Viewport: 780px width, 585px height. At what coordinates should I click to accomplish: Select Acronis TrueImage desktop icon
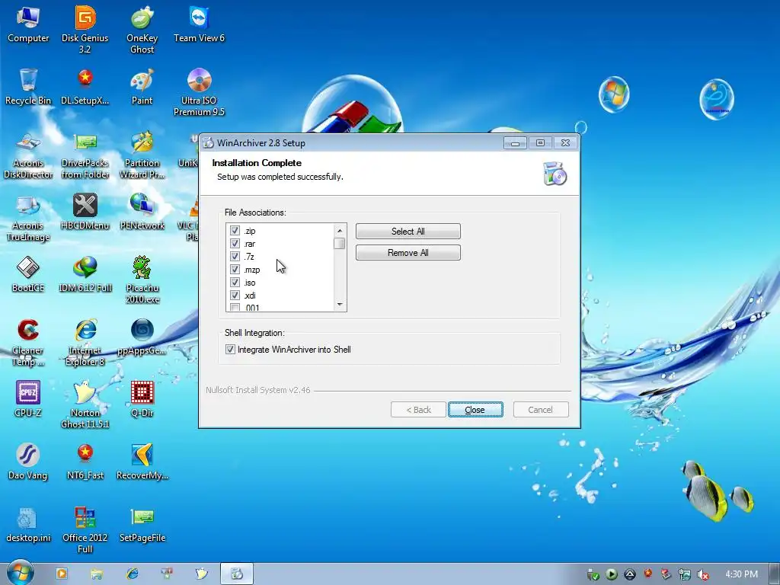click(28, 217)
